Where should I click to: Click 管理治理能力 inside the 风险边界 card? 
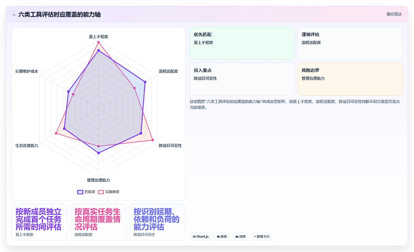tap(313, 78)
